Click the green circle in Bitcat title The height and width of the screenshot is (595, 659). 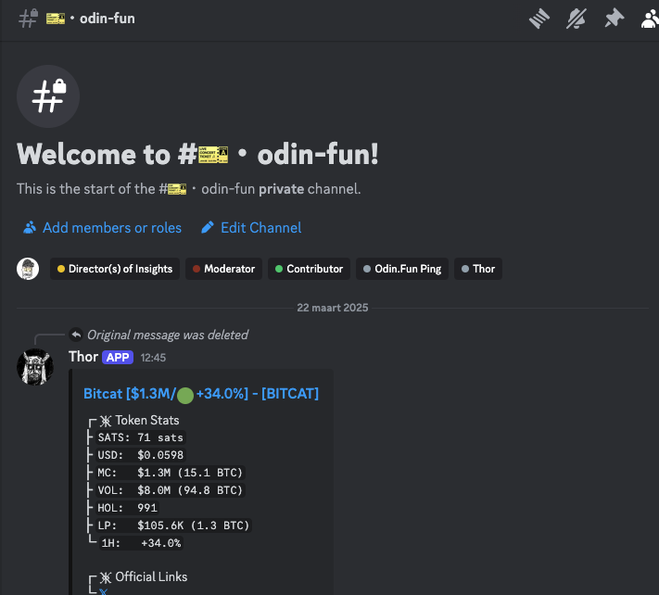click(x=185, y=396)
